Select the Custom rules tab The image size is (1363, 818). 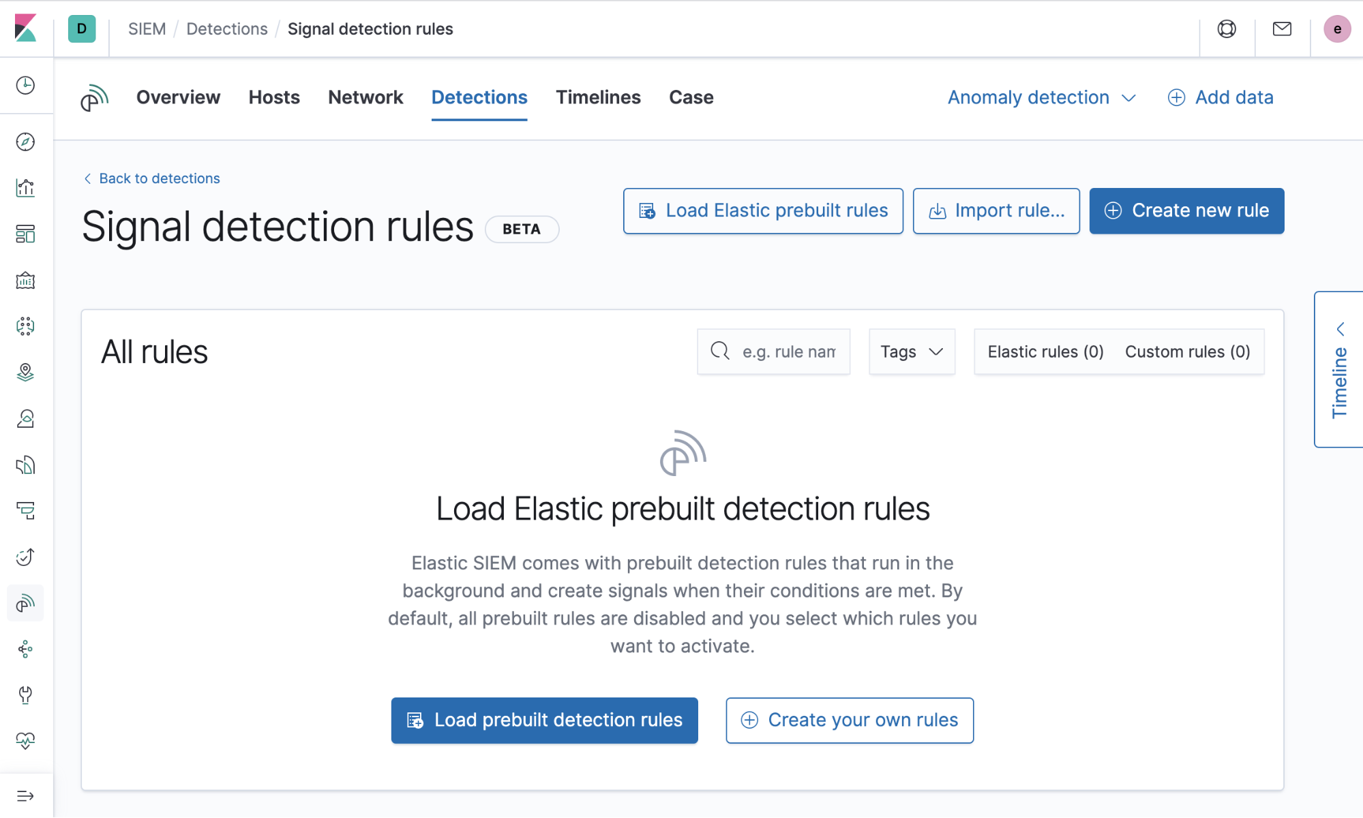[x=1188, y=351]
